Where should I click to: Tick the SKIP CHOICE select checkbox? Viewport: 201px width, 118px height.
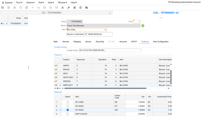(x=68, y=114)
